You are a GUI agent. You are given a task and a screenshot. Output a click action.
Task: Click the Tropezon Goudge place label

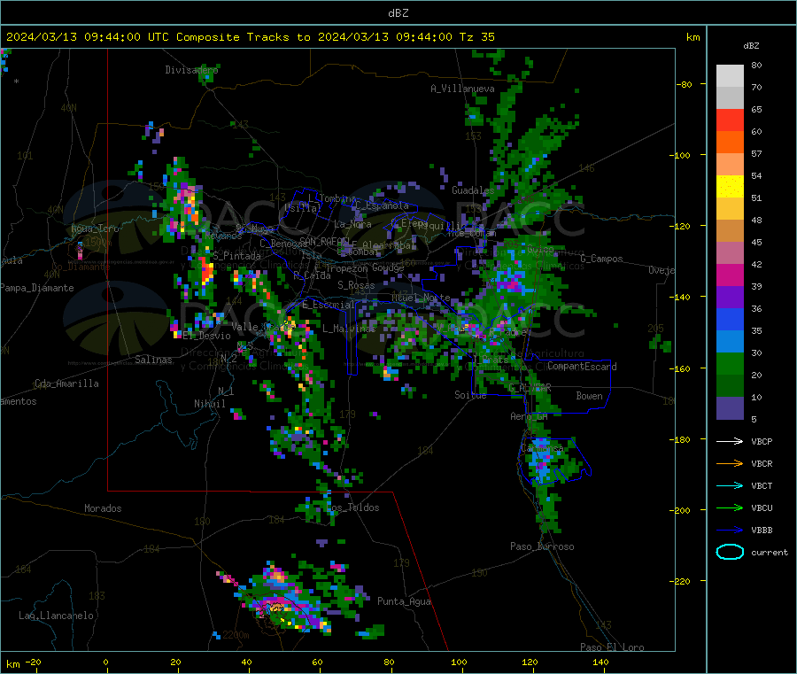pyautogui.click(x=365, y=267)
